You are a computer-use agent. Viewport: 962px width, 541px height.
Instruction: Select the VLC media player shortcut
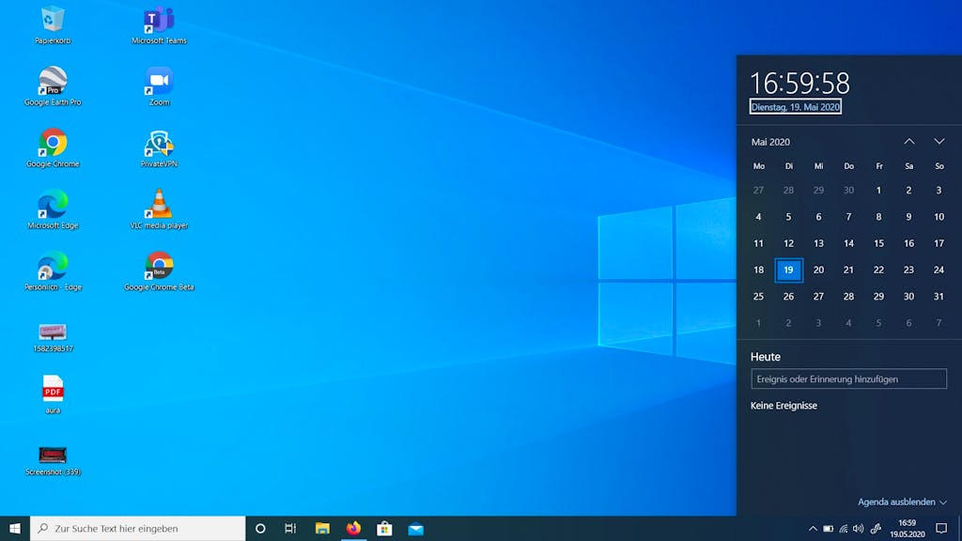coord(159,209)
